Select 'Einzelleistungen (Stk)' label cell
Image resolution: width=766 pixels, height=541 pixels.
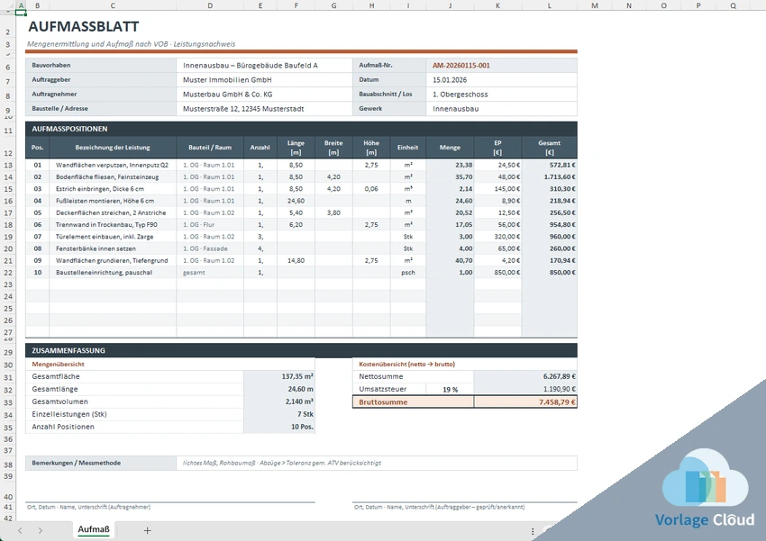pos(134,414)
